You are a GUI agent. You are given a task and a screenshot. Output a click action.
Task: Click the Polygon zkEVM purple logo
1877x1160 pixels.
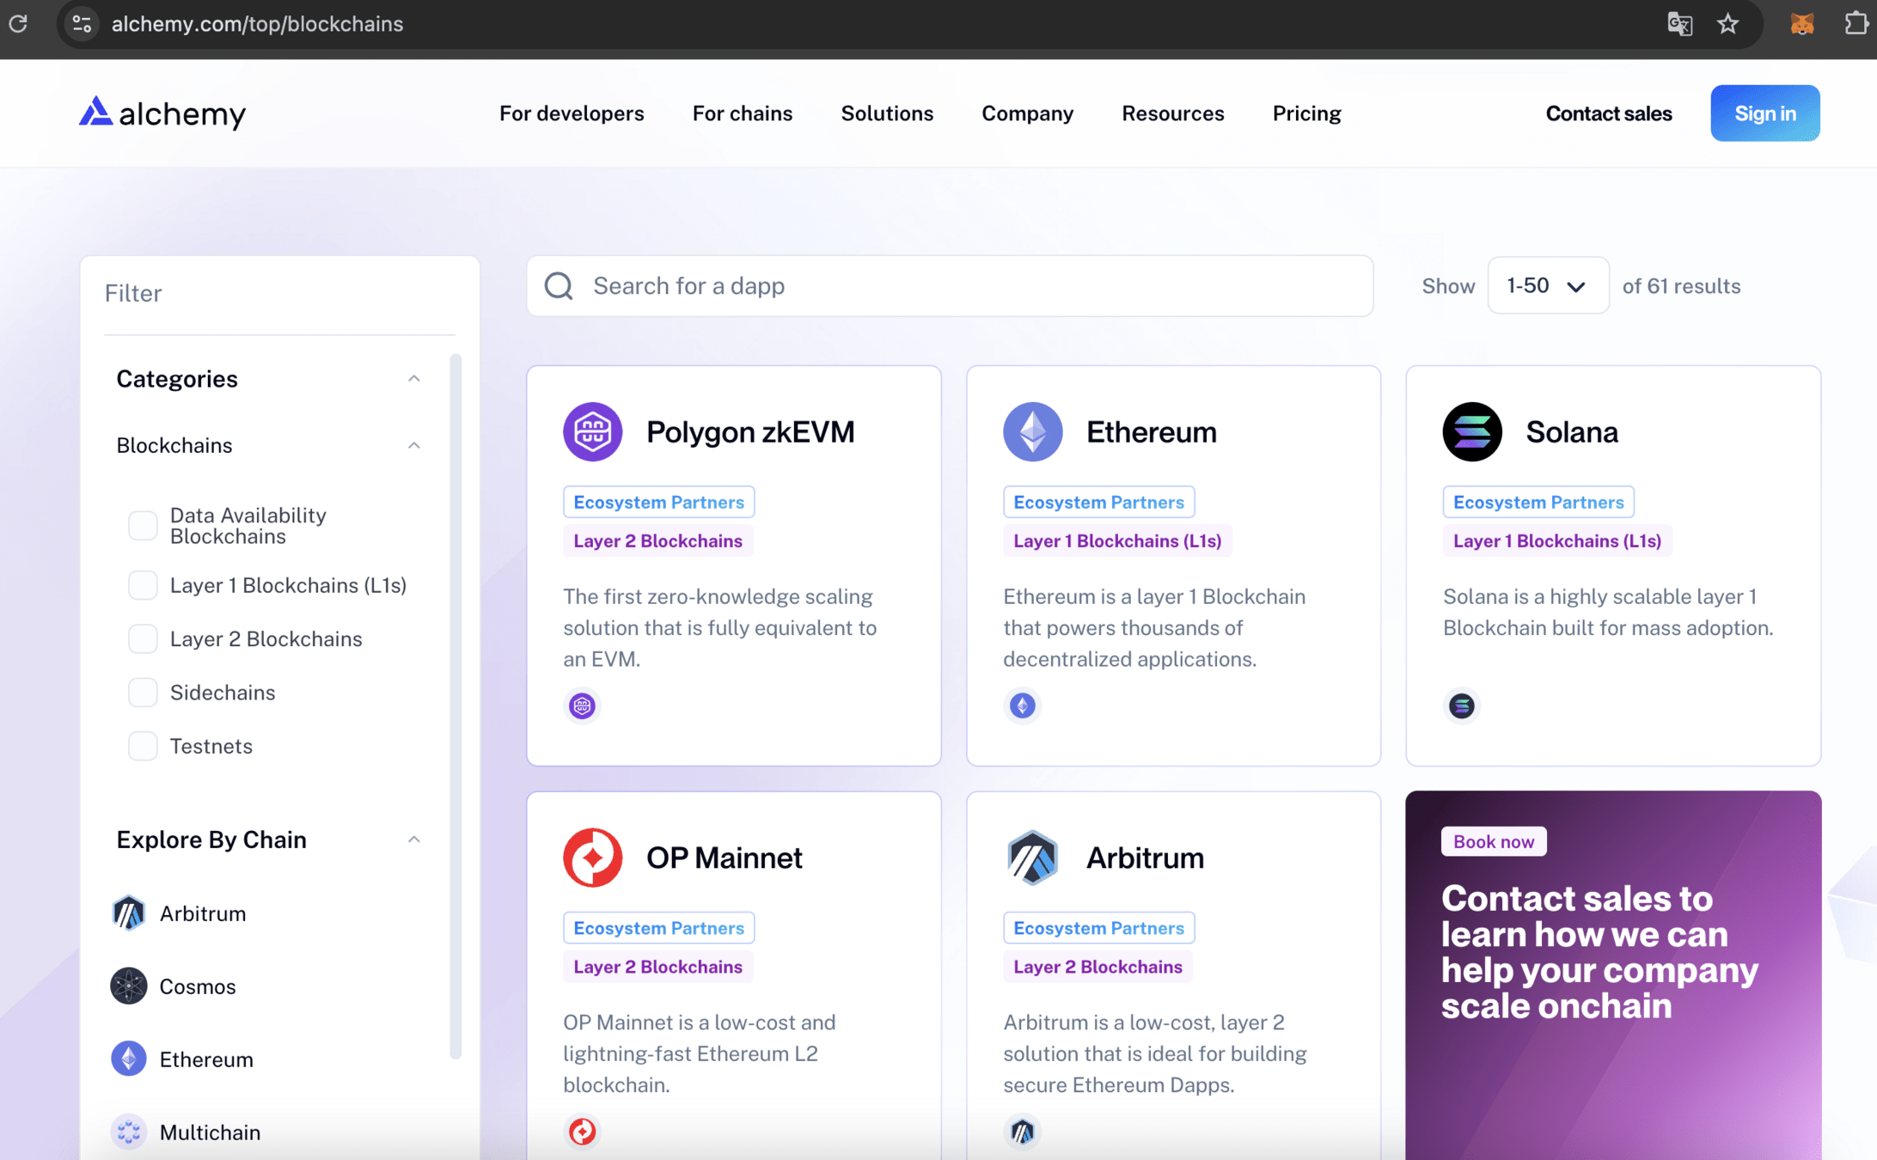[x=592, y=431]
